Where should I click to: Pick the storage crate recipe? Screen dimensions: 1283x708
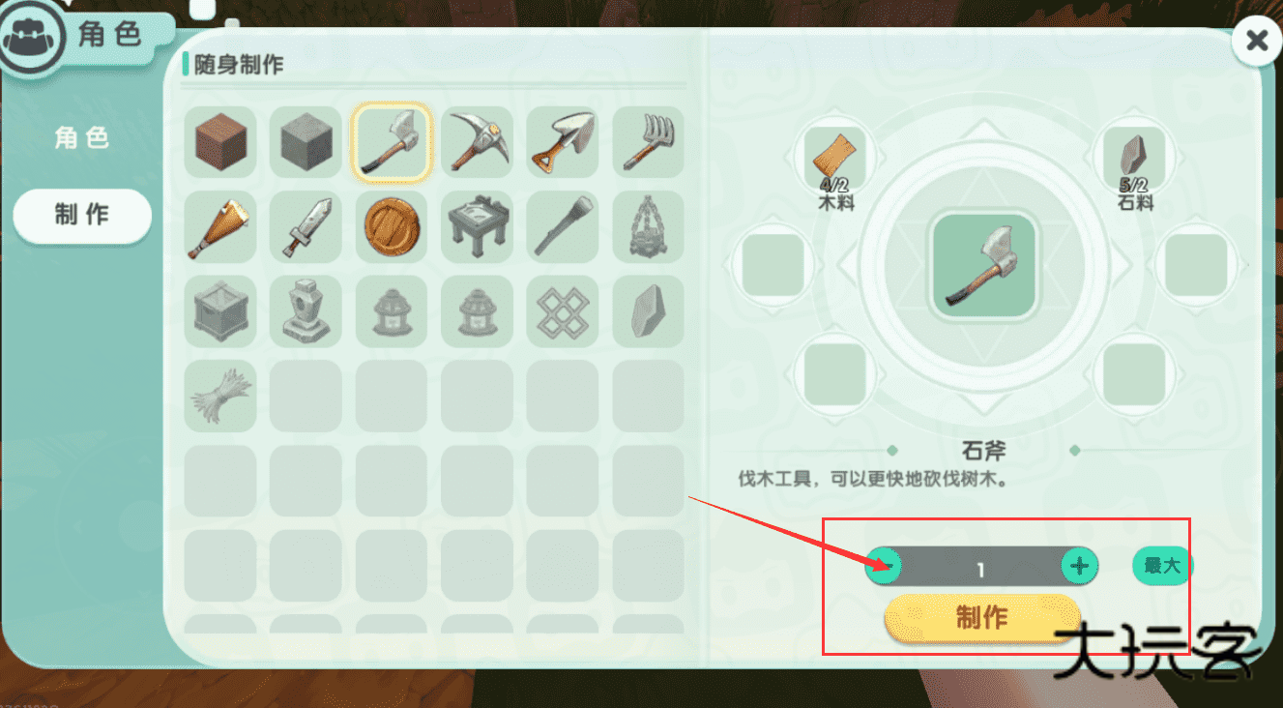point(219,311)
